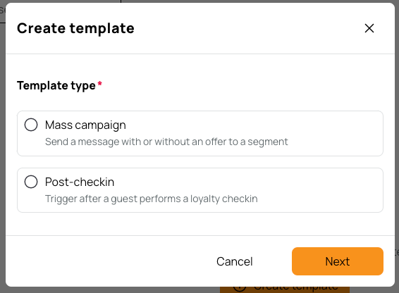Close the Create template dialog
Image resolution: width=399 pixels, height=293 pixels.
coord(369,28)
